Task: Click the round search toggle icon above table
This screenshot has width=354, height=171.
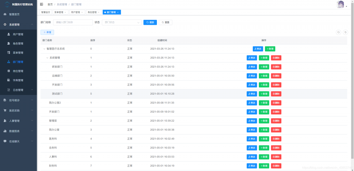Action: (x=339, y=32)
